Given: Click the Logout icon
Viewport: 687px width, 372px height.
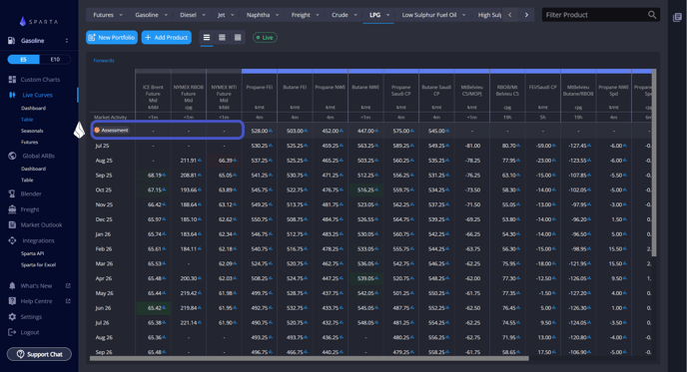Looking at the screenshot, I should (12, 332).
